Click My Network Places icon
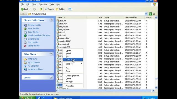The width and height of the screenshot is (177, 99). [25, 69]
